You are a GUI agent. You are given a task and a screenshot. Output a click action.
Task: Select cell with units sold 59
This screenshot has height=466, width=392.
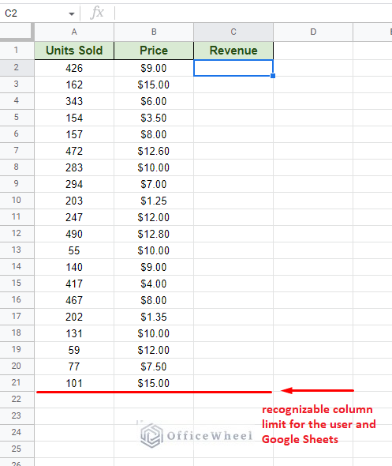74,350
